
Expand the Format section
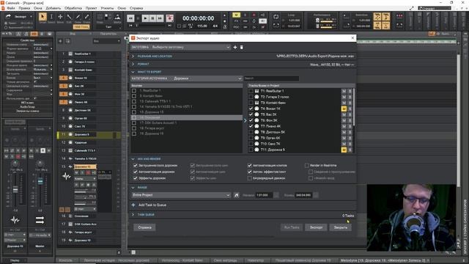[133, 64]
